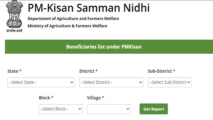
Task: Click the Sub-District dropdown chevron arrow
Action: pyautogui.click(x=189, y=82)
